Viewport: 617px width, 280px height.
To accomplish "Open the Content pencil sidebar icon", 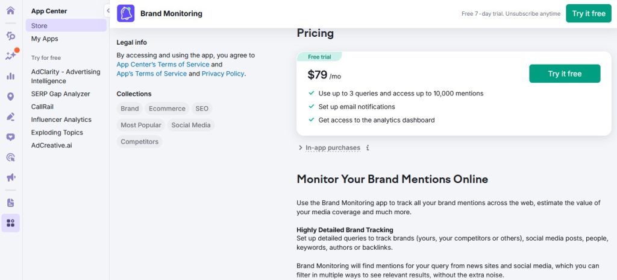I will pyautogui.click(x=11, y=116).
